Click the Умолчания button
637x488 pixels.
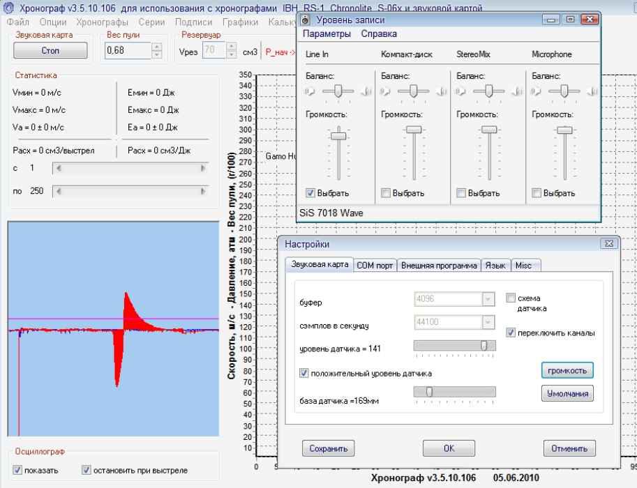[x=567, y=394]
